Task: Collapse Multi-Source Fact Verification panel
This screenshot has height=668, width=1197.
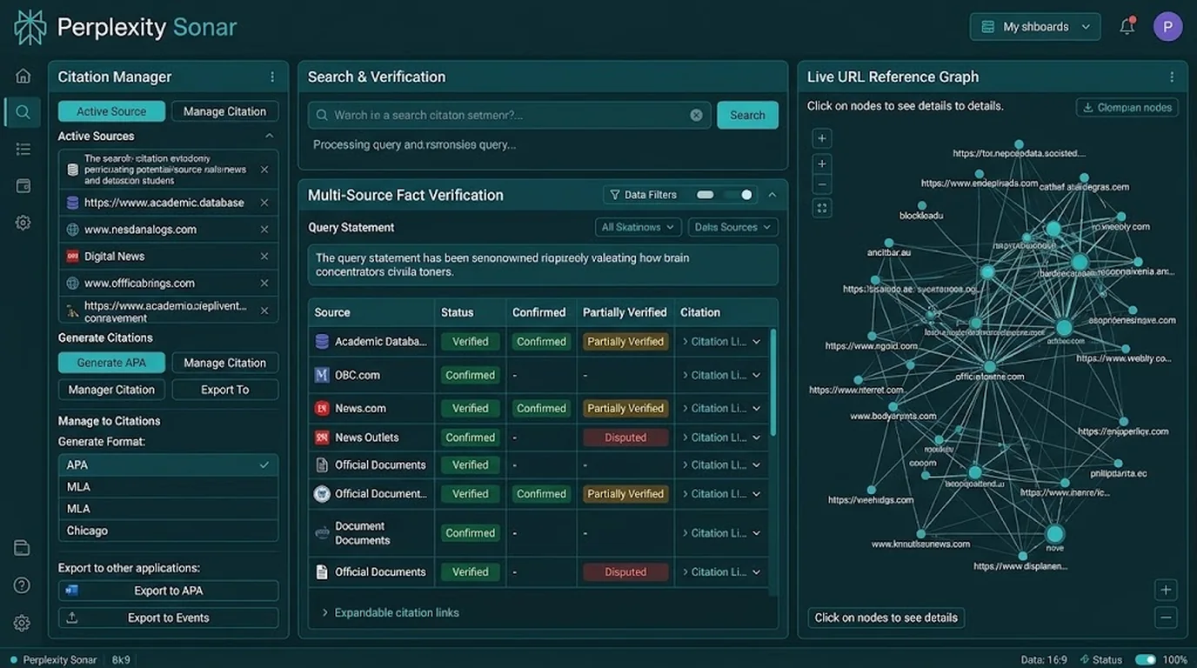Action: pyautogui.click(x=772, y=195)
